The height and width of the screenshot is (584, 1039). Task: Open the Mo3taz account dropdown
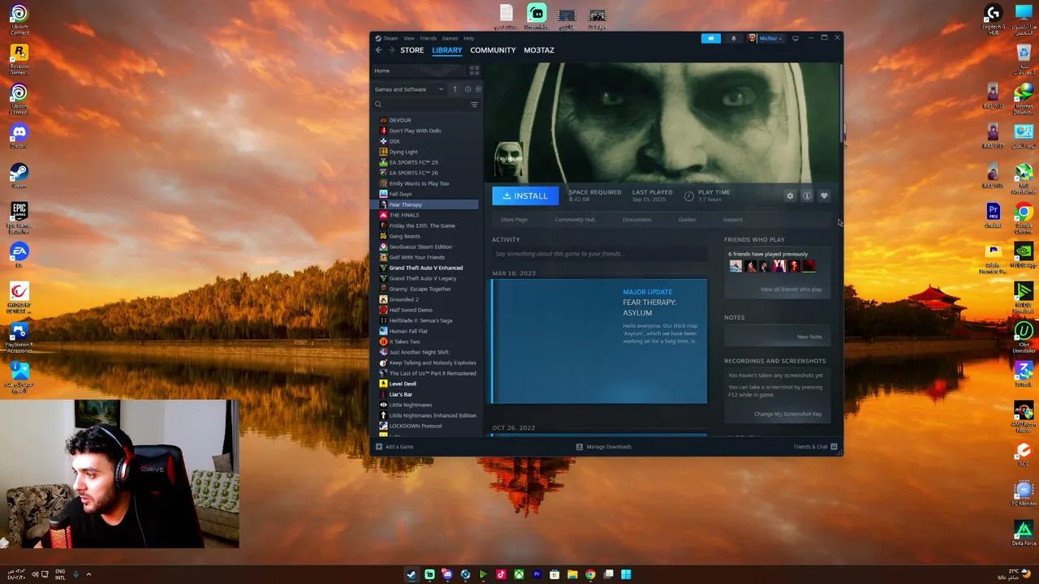point(766,38)
